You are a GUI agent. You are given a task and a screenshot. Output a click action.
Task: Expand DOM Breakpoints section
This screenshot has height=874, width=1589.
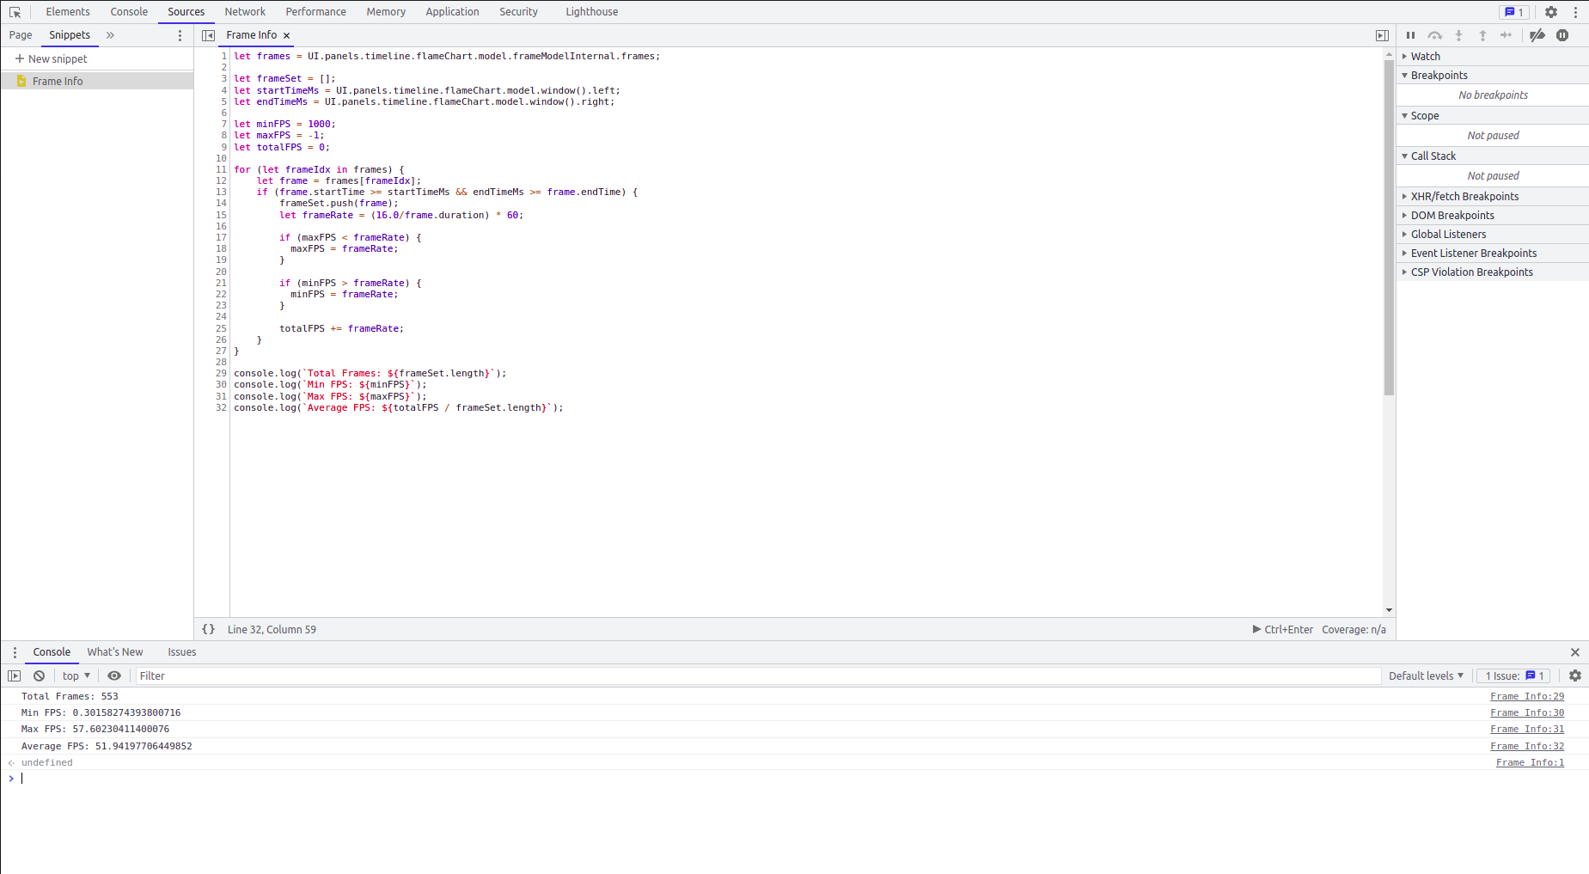1493,215
